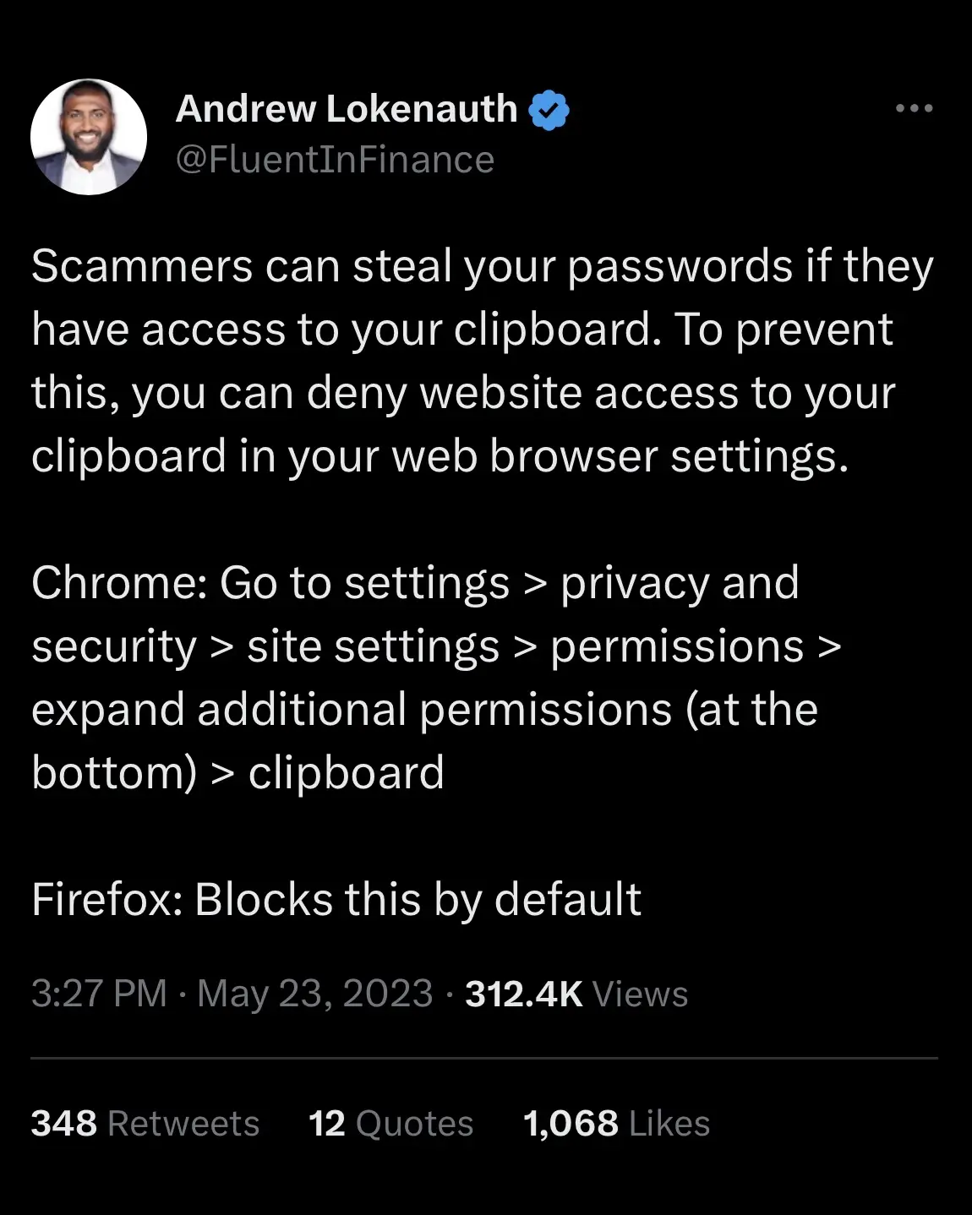Click the Chrome instructions paragraph
972x1215 pixels.
pyautogui.click(x=423, y=676)
